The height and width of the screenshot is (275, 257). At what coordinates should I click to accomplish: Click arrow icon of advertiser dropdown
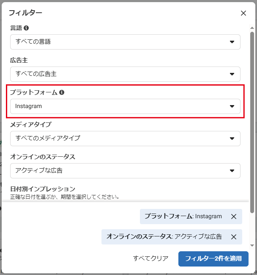232,74
